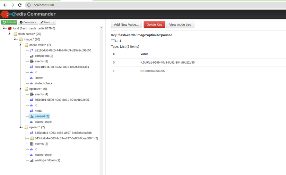The height and width of the screenshot is (175, 286).
Task: Open key a8166dd6-02c5-44b9-84b9-d15e8cc92d5f
Action: coord(63,50)
